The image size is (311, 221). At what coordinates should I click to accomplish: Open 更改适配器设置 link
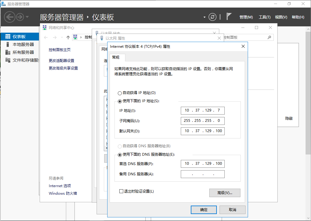pyautogui.click(x=61, y=60)
